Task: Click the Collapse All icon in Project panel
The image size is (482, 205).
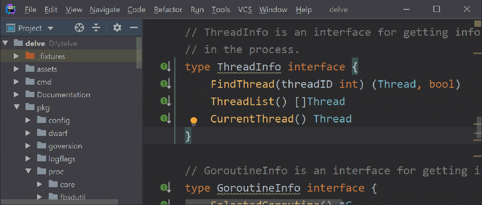Action: tap(96, 28)
